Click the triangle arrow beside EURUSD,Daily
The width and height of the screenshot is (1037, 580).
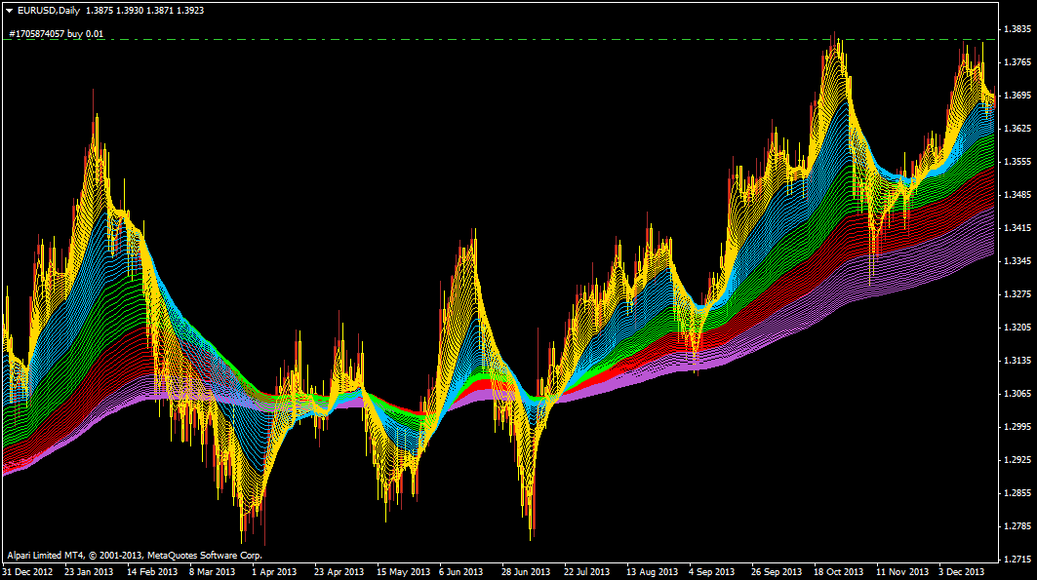[9, 11]
